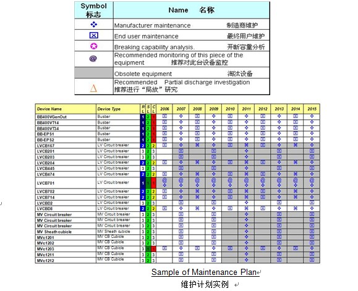The image size is (358, 291).
Task: Click the Device Type column header
Action: 118,109
